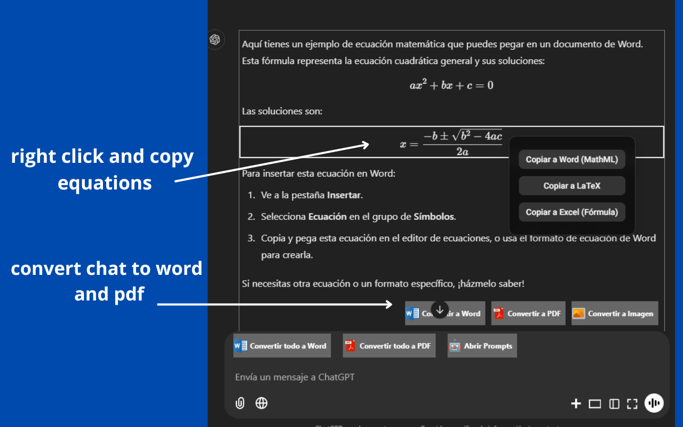
Task: Choose Copiar a Excel (Fórmula)
Action: (571, 212)
